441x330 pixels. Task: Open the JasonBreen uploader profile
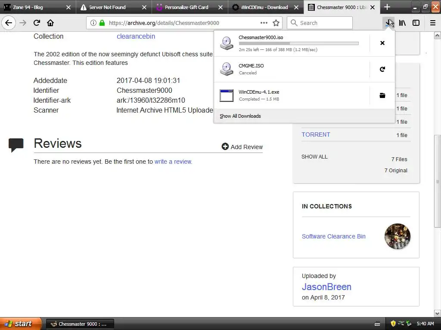click(326, 287)
